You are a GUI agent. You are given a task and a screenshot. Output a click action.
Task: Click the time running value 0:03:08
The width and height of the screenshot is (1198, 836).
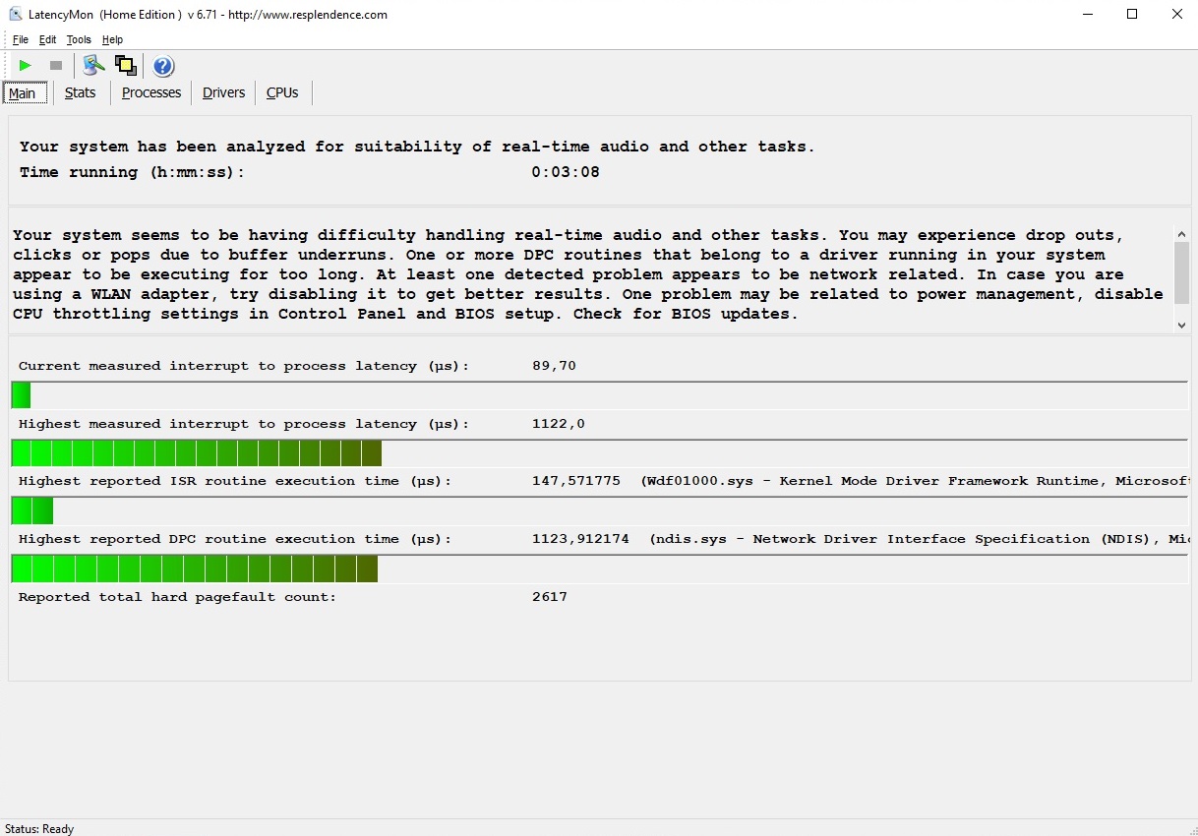click(x=566, y=172)
